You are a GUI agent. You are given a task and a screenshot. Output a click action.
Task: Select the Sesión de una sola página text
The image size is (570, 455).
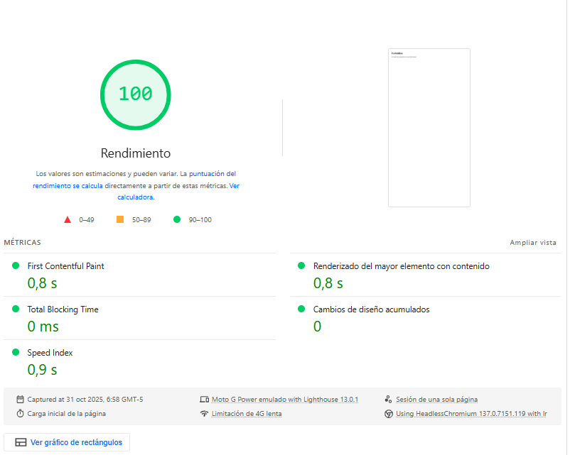(x=436, y=400)
